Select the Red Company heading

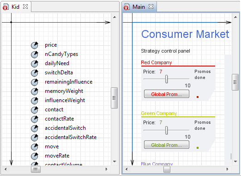tap(157, 62)
